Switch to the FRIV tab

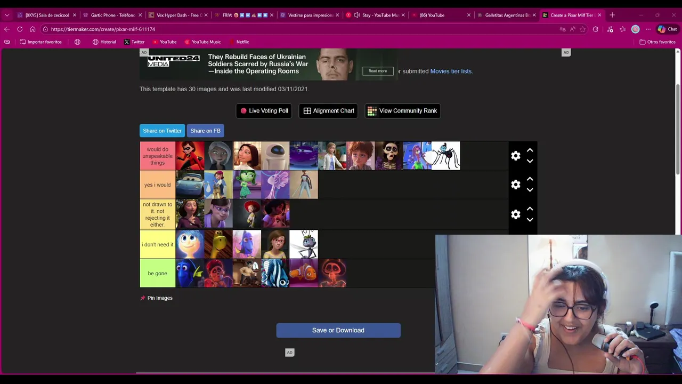[243, 15]
